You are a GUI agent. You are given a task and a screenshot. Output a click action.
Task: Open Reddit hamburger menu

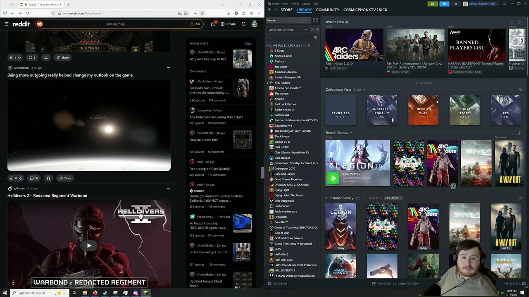7,24
